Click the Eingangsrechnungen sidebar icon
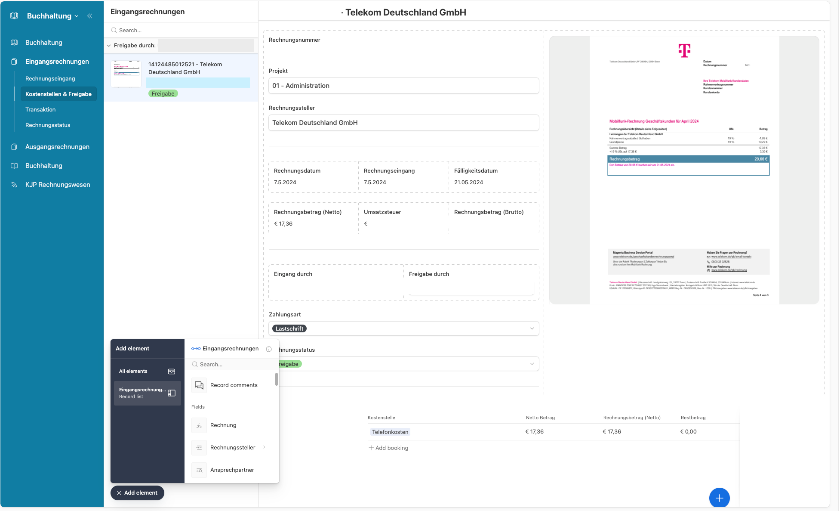 click(14, 62)
